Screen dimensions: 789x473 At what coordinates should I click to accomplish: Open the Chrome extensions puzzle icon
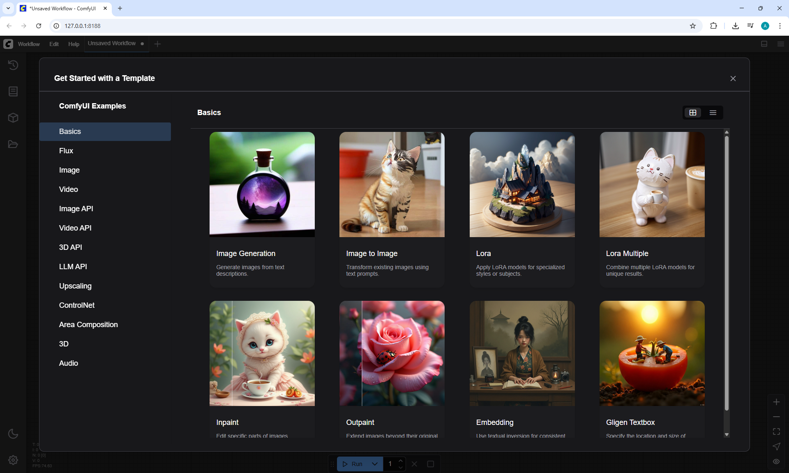point(713,26)
